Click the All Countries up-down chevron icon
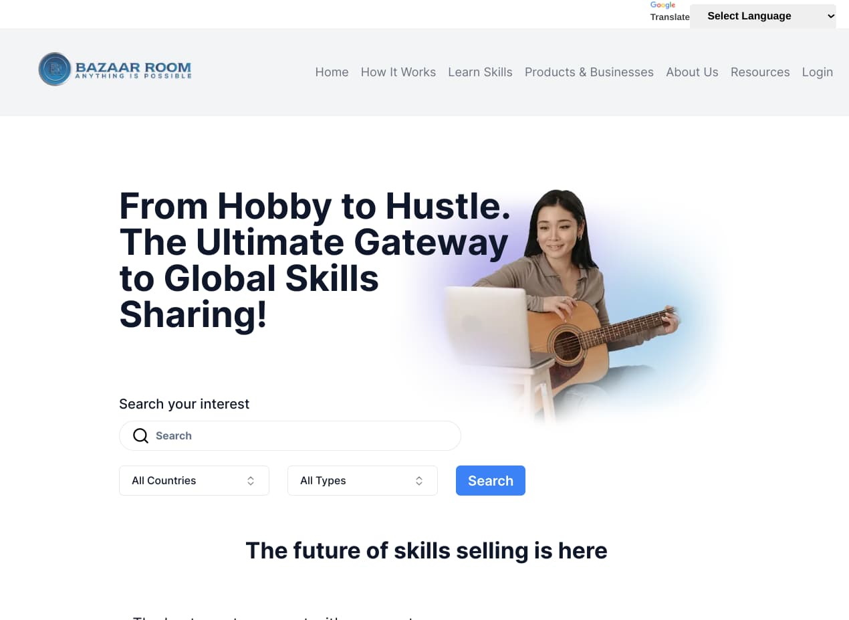 [251, 481]
